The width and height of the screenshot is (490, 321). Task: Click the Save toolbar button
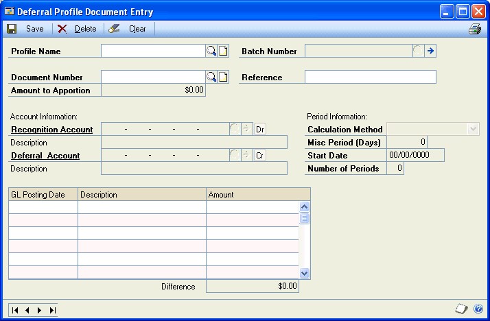pyautogui.click(x=25, y=29)
